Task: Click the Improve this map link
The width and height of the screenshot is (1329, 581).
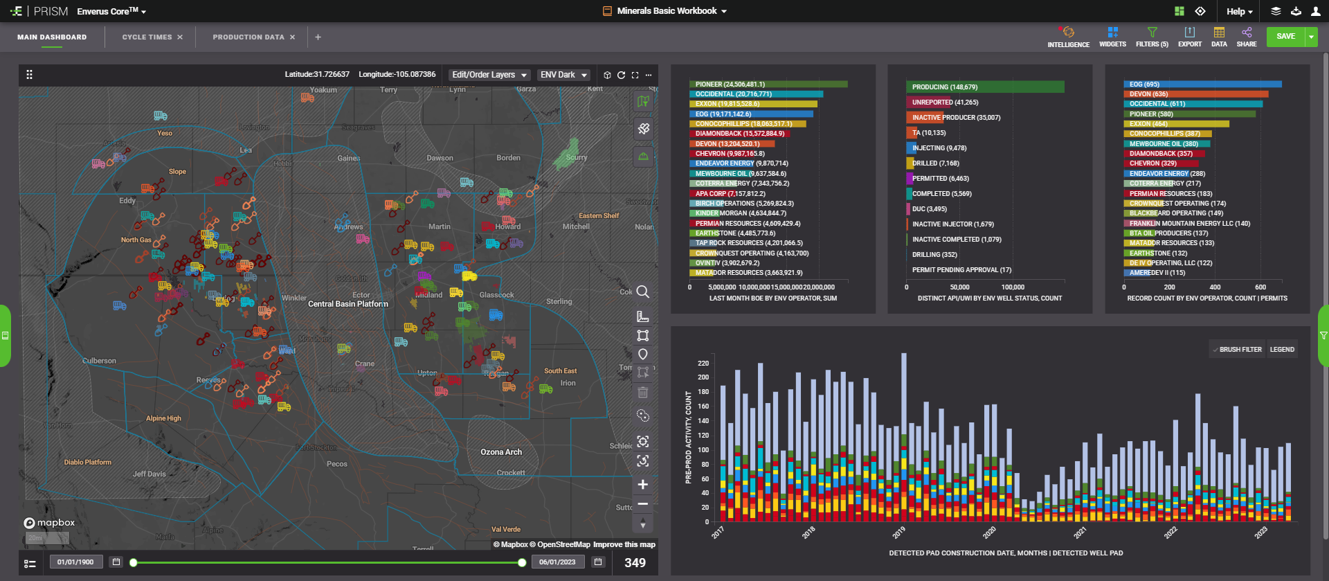Action: tap(624, 544)
